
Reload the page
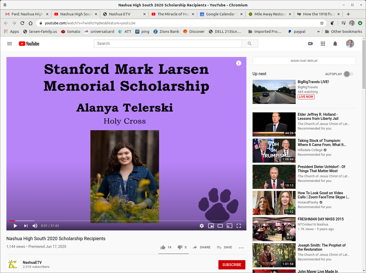[x=22, y=23]
